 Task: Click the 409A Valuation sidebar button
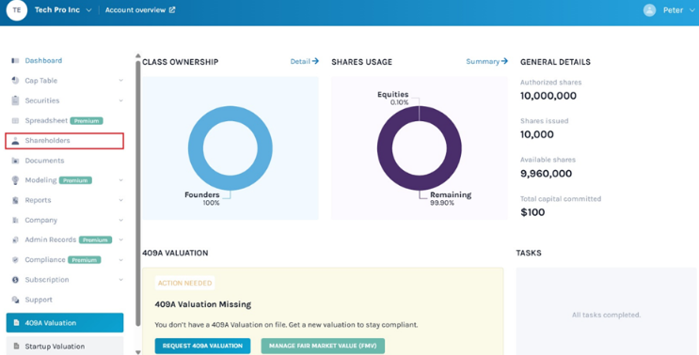65,323
